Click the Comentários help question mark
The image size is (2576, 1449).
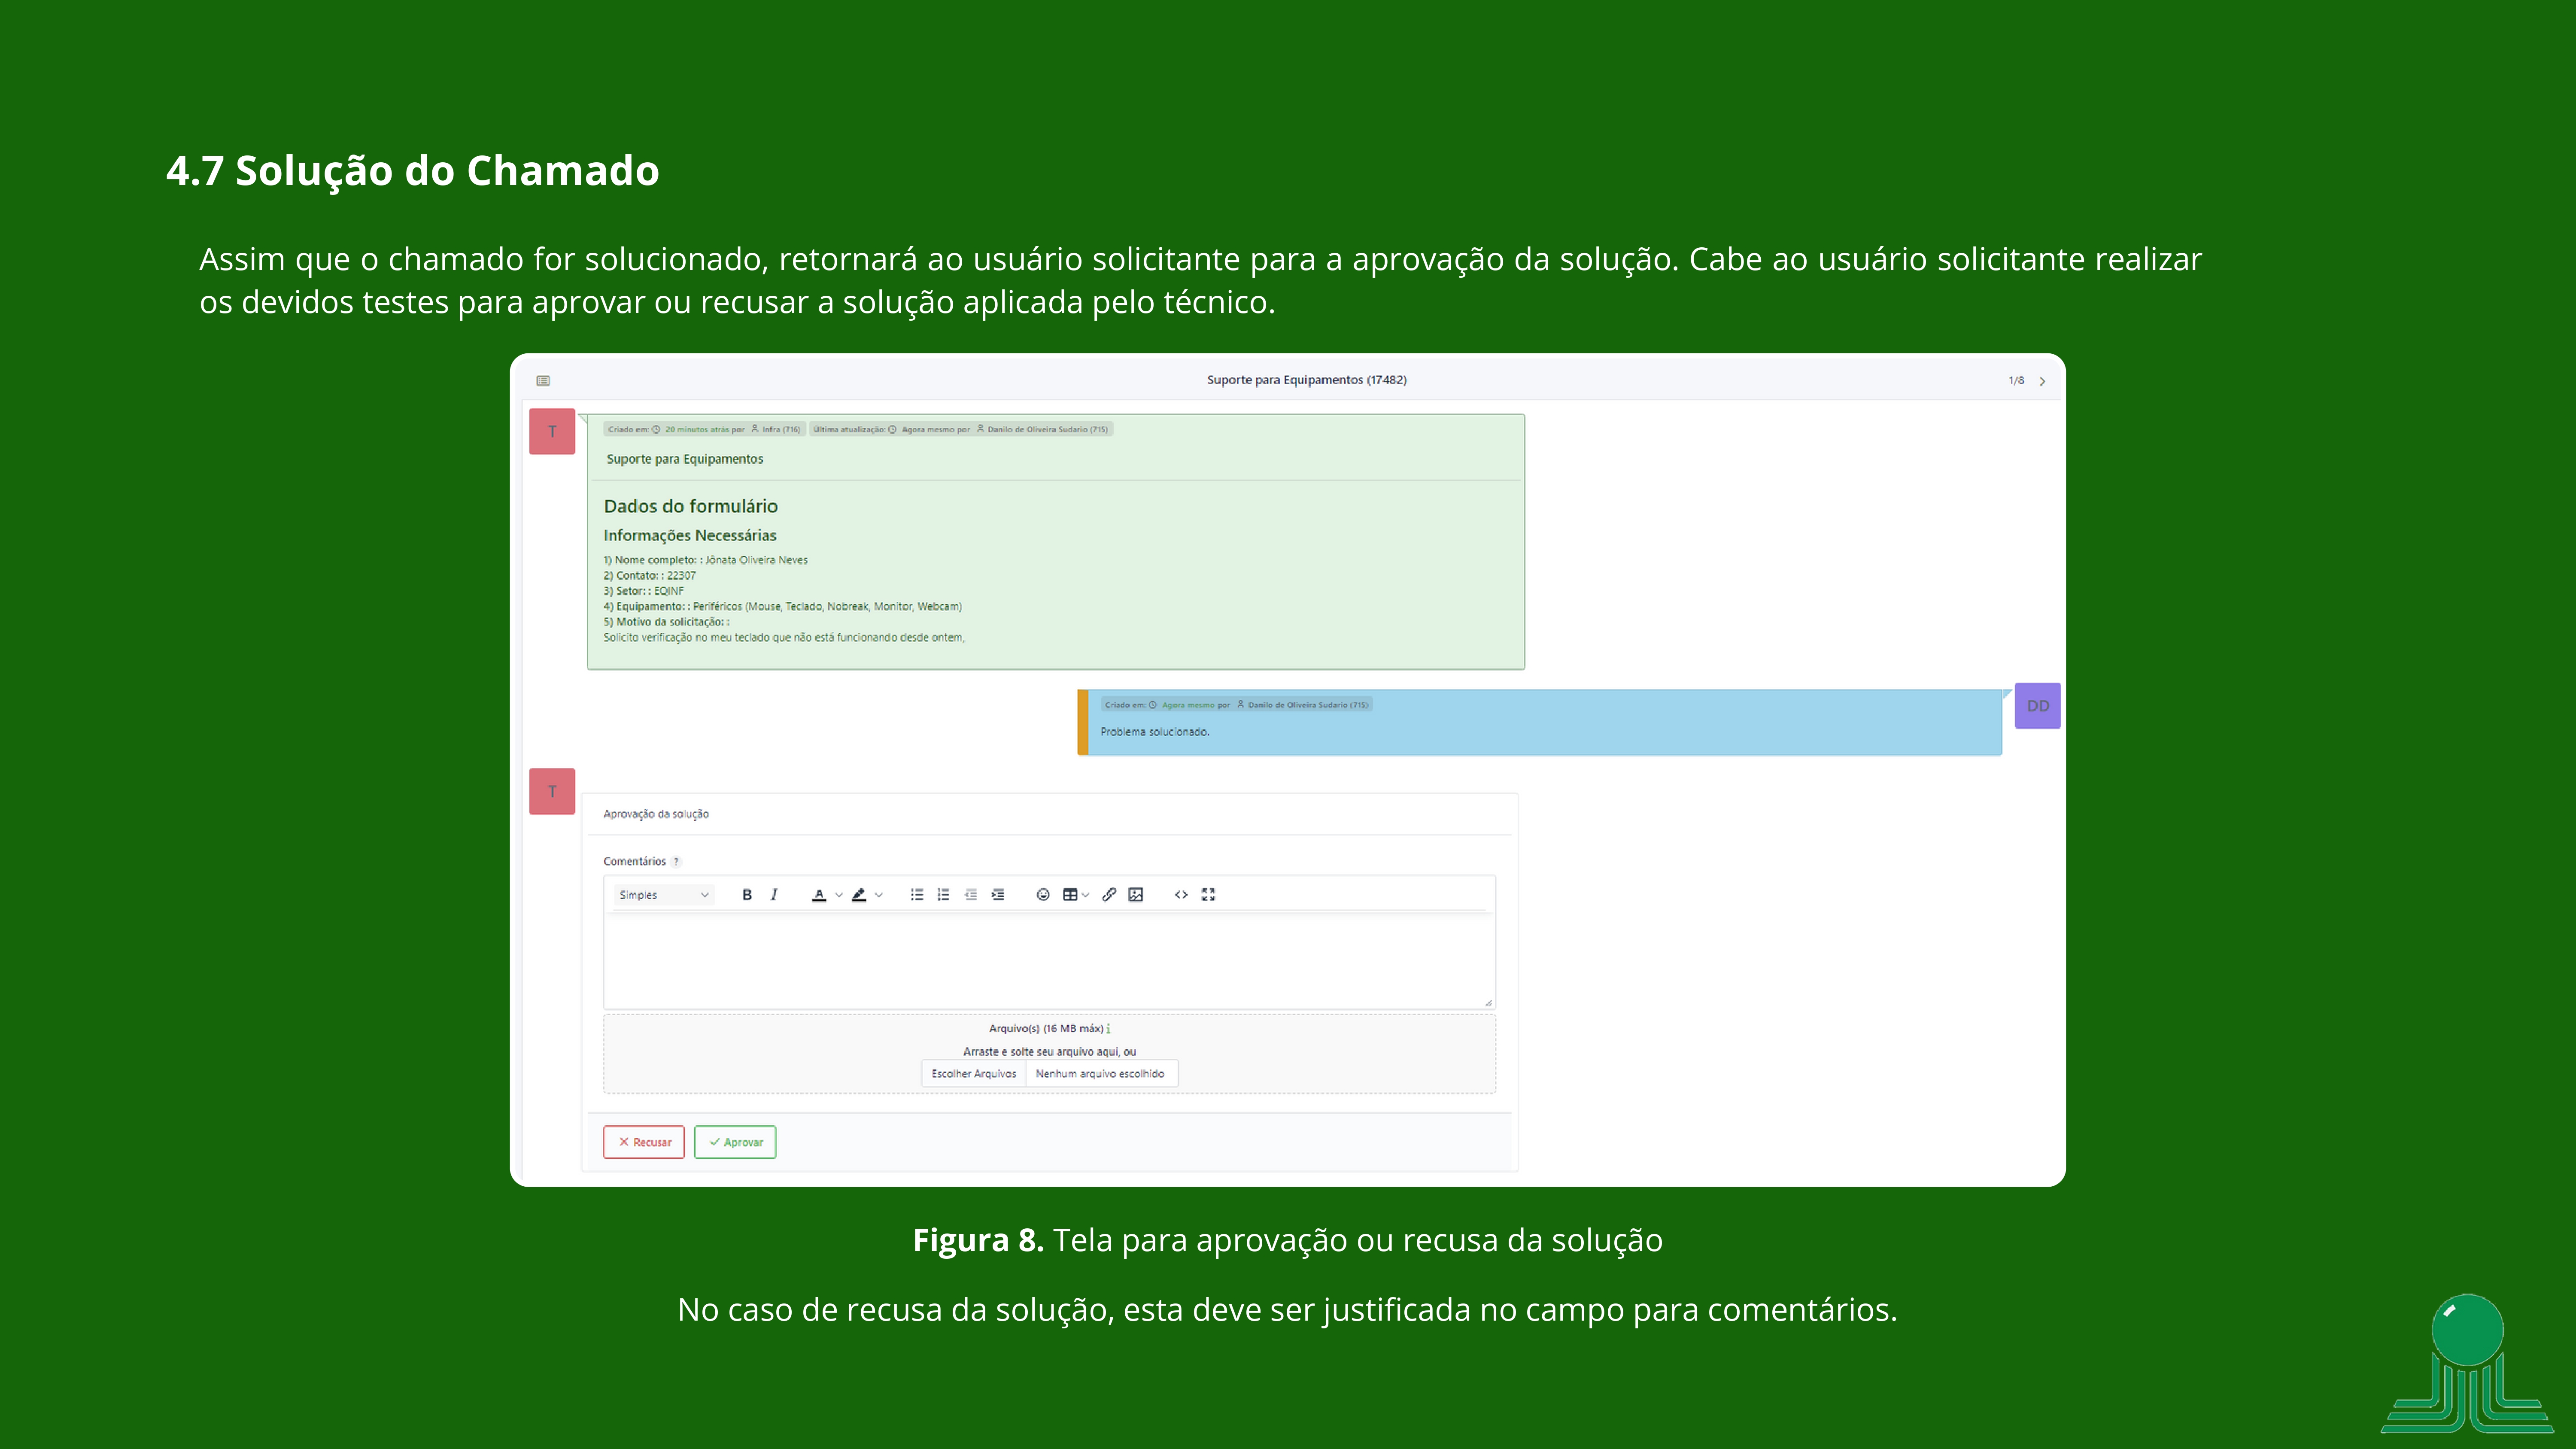coord(676,862)
